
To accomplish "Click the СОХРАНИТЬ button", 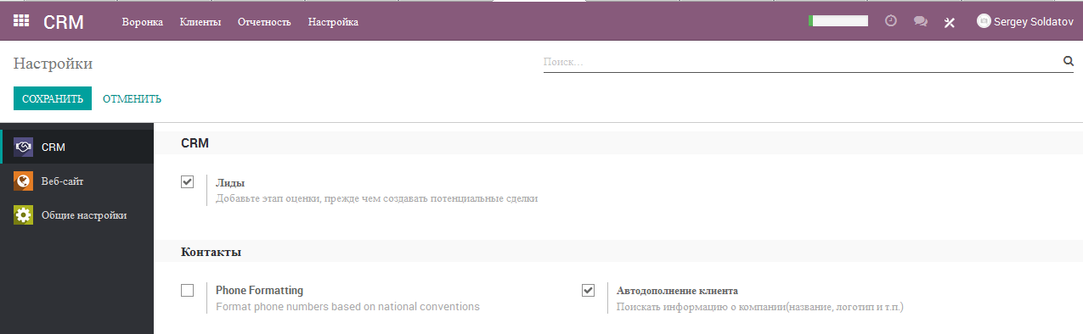I will 53,98.
